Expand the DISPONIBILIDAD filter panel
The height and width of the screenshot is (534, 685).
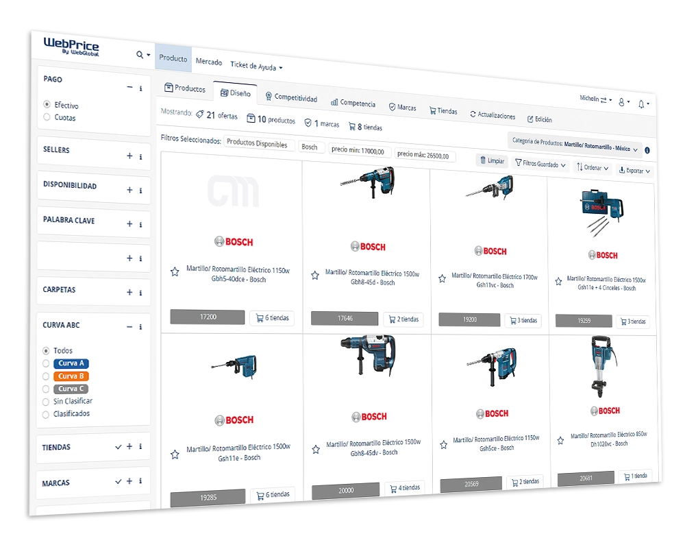[x=129, y=190]
